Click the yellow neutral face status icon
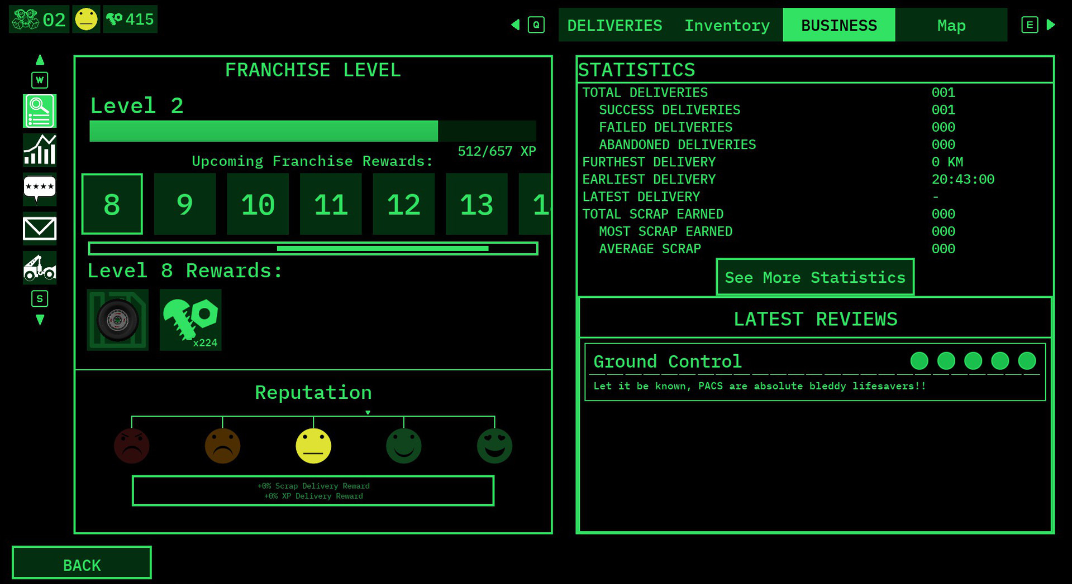The width and height of the screenshot is (1072, 584). click(x=86, y=20)
